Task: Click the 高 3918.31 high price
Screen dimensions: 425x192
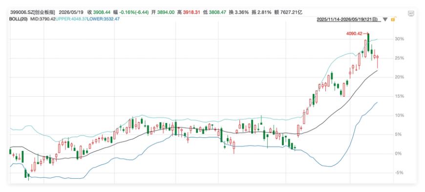Action: pos(189,12)
